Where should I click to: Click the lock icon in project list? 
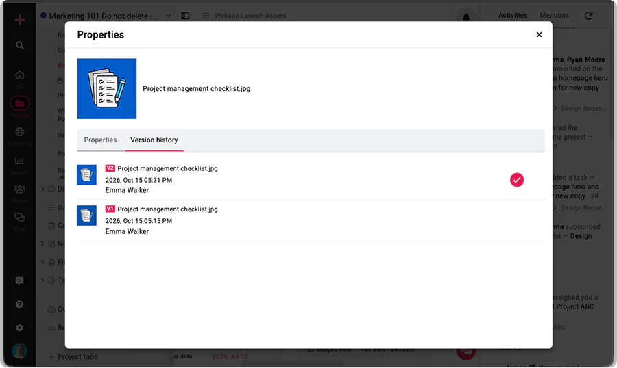tap(60, 81)
